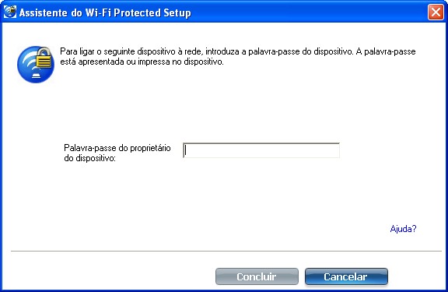Focus the device owner password input field
This screenshot has height=292, width=448.
(261, 150)
